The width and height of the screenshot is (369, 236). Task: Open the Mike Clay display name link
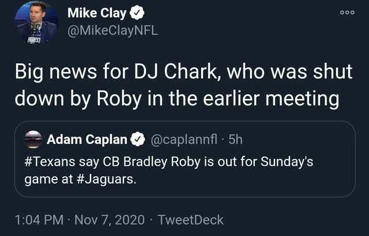(96, 13)
